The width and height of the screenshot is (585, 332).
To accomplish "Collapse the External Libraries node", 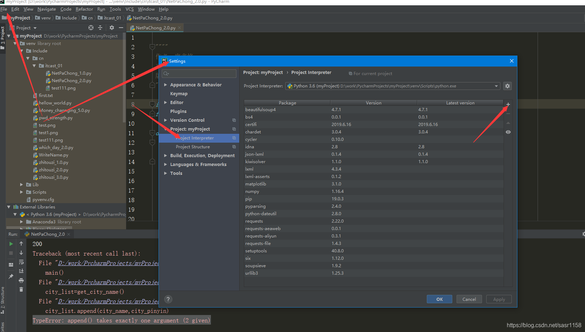I will [8, 207].
